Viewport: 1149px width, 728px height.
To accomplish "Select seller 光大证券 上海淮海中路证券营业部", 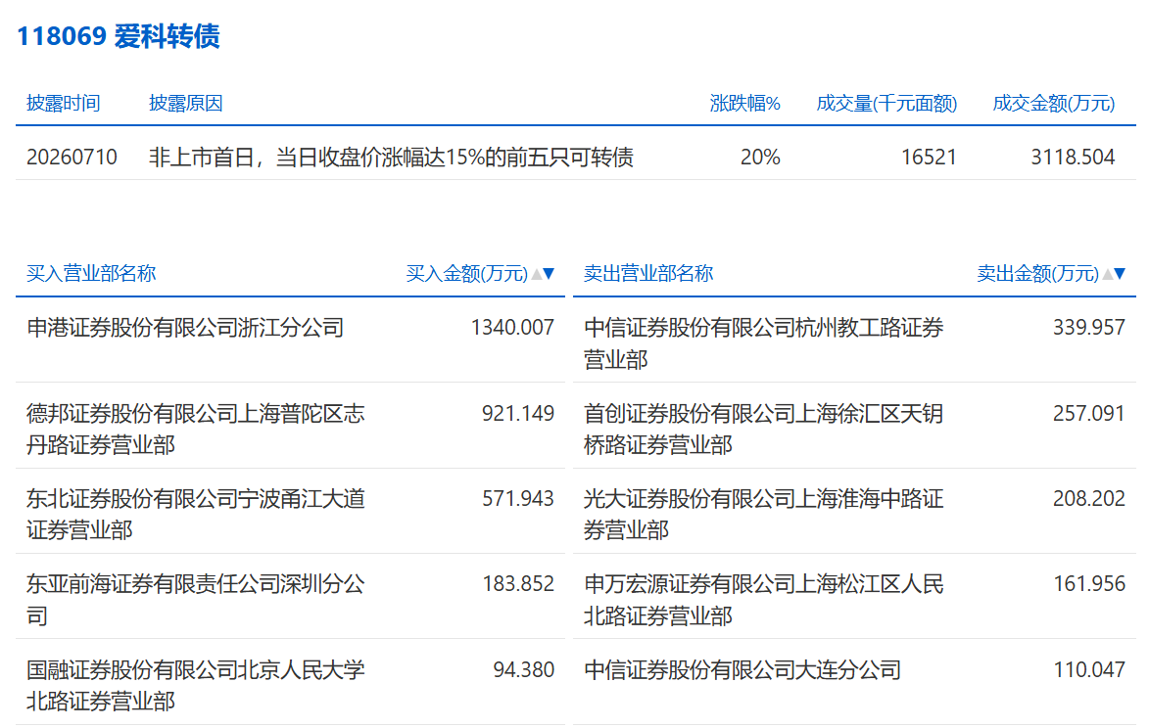I will pyautogui.click(x=764, y=515).
